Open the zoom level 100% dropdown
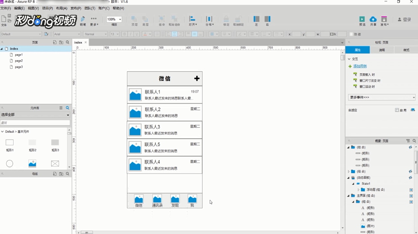The height and width of the screenshot is (234, 418). pos(114,19)
